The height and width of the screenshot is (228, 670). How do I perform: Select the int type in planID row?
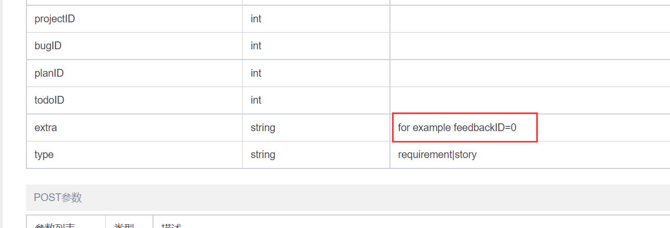pos(256,74)
